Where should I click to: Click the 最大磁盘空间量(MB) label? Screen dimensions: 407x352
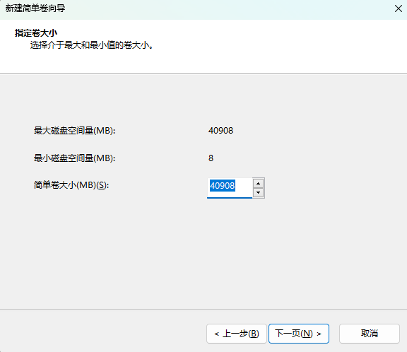74,130
